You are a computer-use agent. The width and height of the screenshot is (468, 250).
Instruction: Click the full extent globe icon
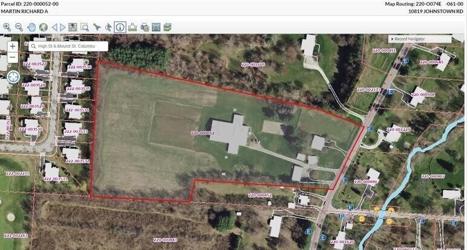click(44, 27)
